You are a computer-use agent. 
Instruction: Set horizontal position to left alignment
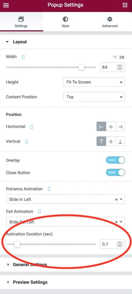101,127
